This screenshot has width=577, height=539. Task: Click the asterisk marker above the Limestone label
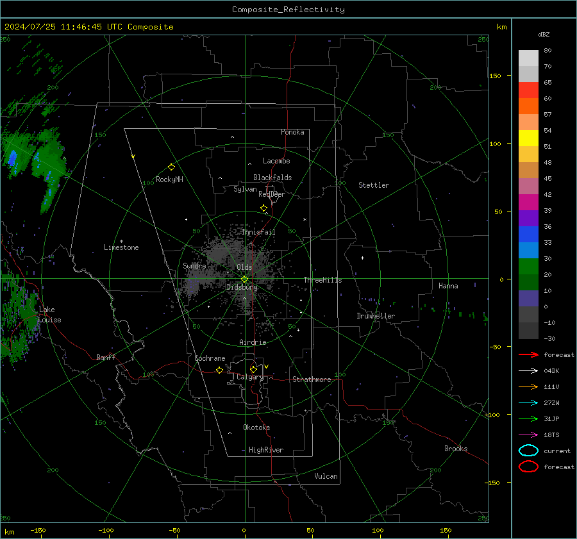tap(121, 242)
